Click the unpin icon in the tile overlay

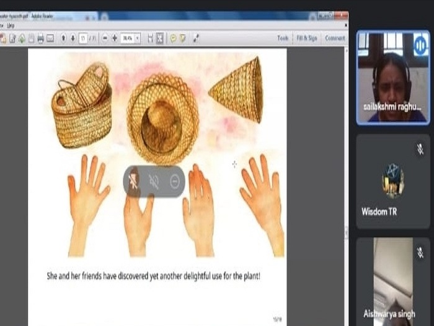point(133,181)
